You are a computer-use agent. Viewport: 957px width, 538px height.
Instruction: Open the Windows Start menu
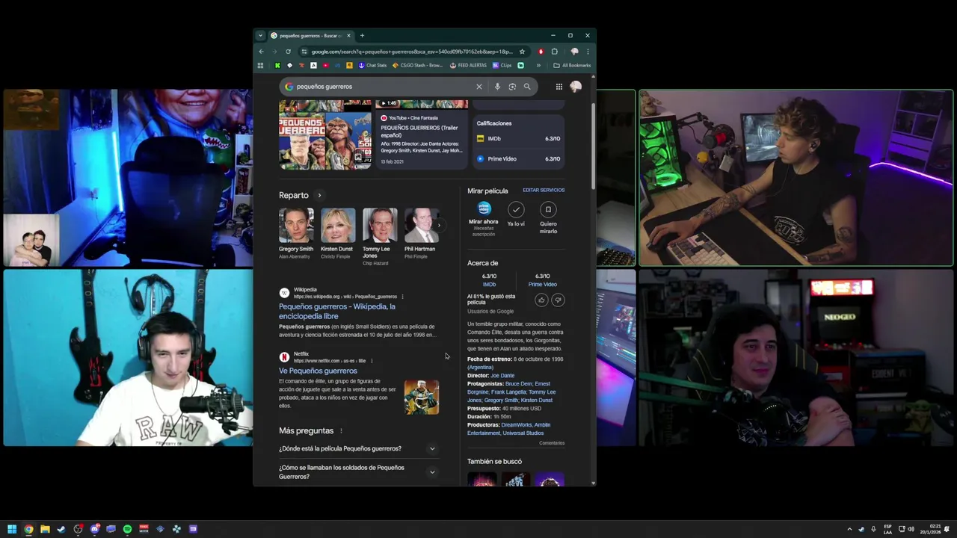point(12,529)
